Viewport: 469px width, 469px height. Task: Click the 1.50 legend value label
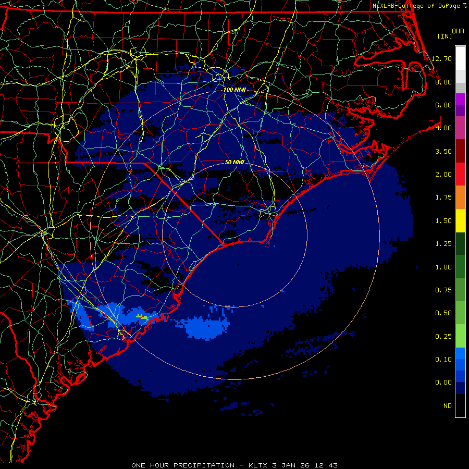point(443,221)
